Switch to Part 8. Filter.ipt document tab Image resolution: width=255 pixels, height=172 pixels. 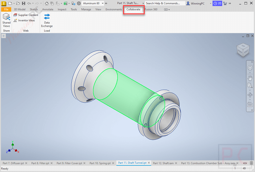pos(40,163)
